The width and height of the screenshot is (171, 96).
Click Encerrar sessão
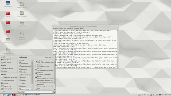coord(9,89)
